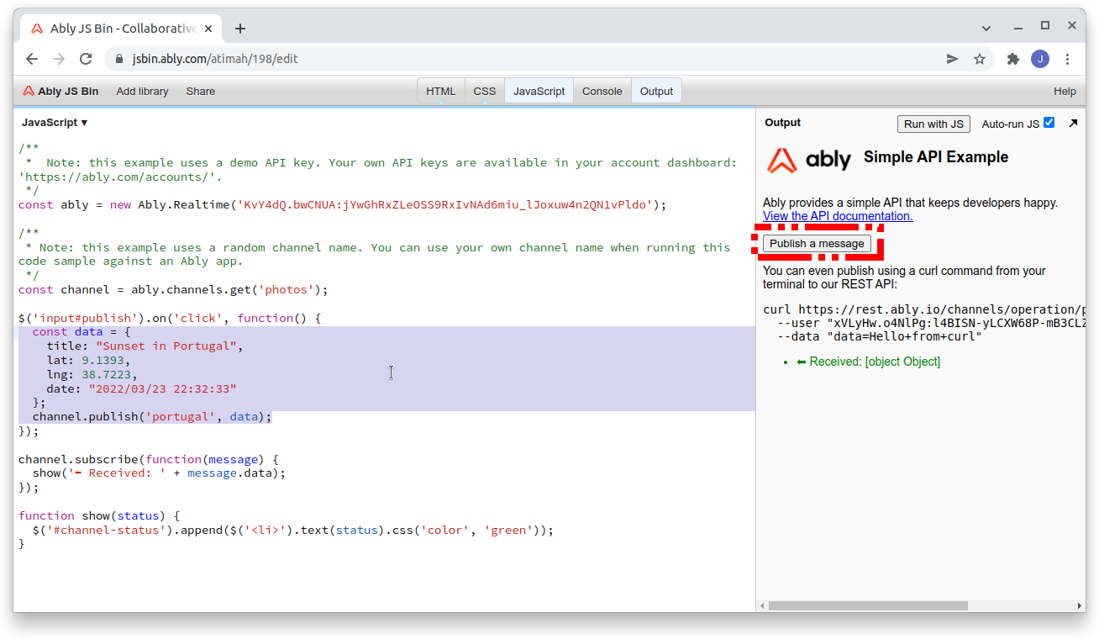Go back to previous page

32,59
